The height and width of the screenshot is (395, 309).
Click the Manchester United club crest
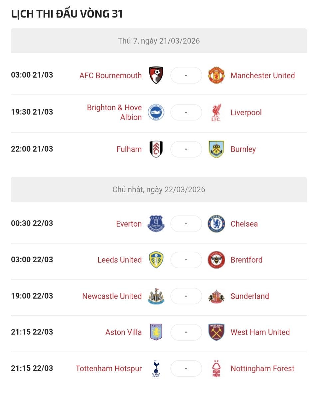tap(216, 75)
